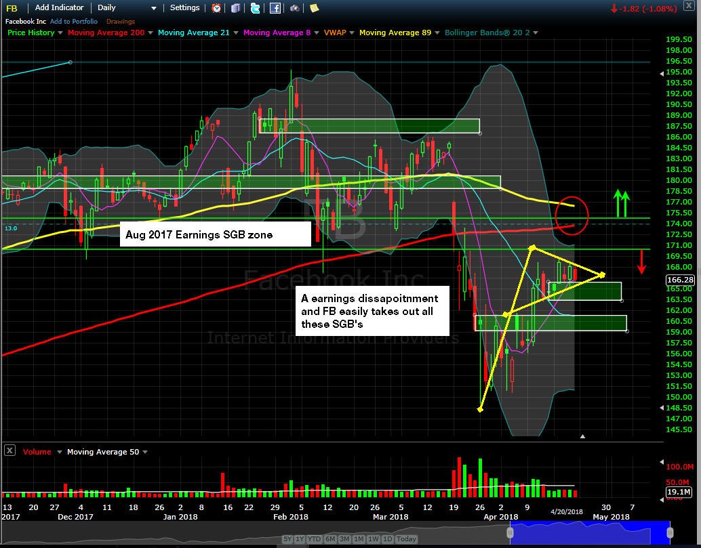701x548 pixels.
Task: Click the 4/20/2018 date label
Action: click(567, 512)
